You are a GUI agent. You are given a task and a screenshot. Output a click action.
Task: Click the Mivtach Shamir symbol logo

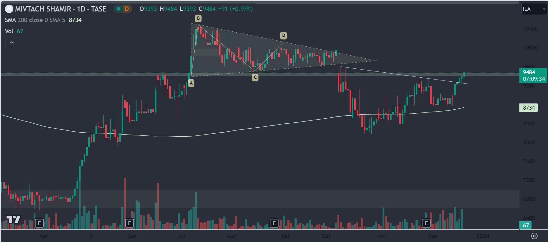pos(9,9)
